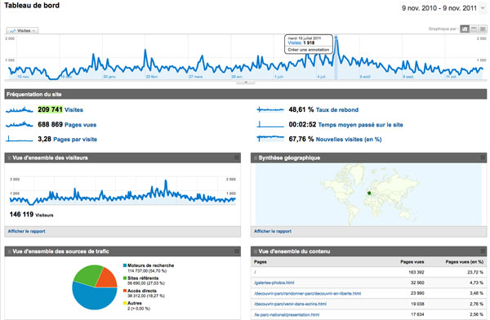The height and width of the screenshot is (320, 490).
Task: Click the Temps moyen sparkline icon
Action: pyautogui.click(x=270, y=124)
